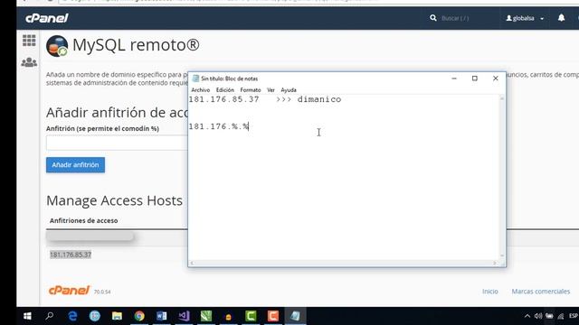Open Windows taskbar search
Viewport: 579px width, 325px height.
click(50, 316)
